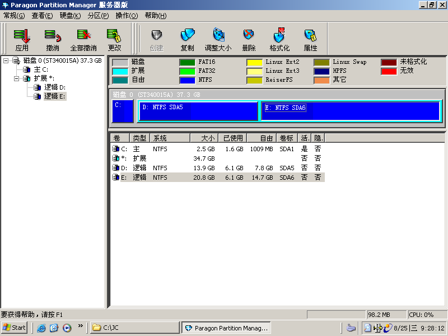Click the taskbar clock 9:28:12
The image size is (448, 336).
(x=432, y=328)
